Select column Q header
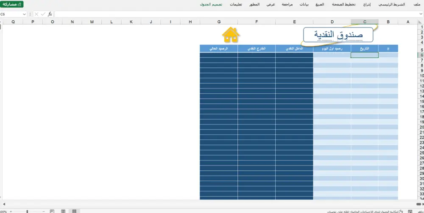 pos(13,22)
